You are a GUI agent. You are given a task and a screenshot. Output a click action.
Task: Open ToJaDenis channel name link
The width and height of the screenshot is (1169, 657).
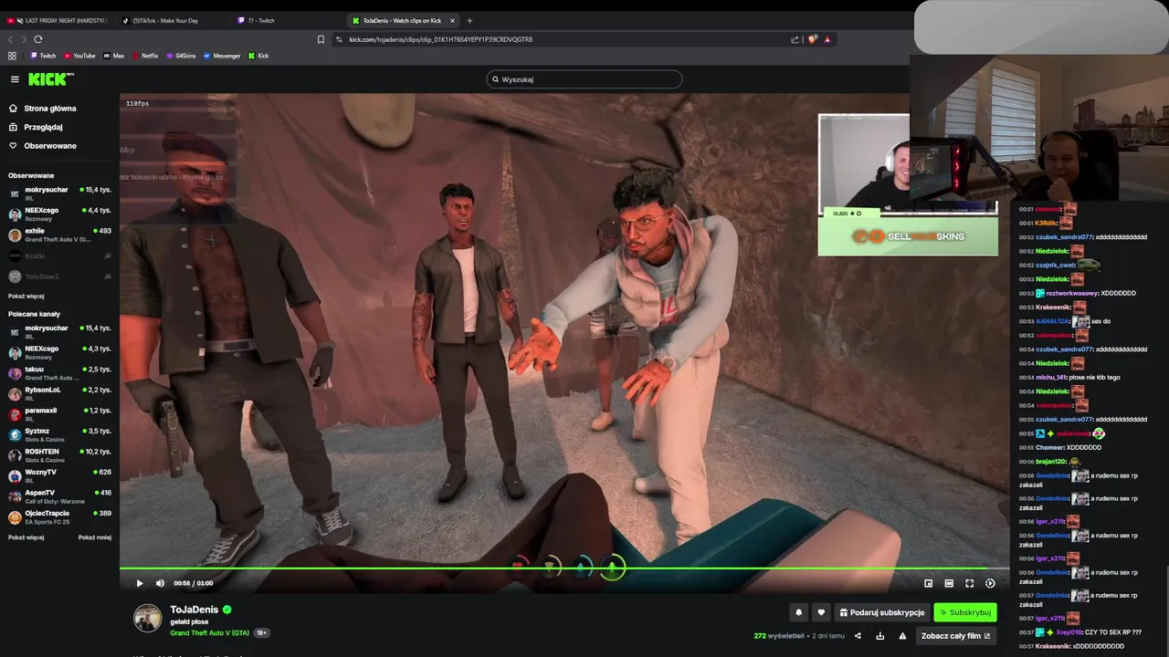tap(195, 610)
